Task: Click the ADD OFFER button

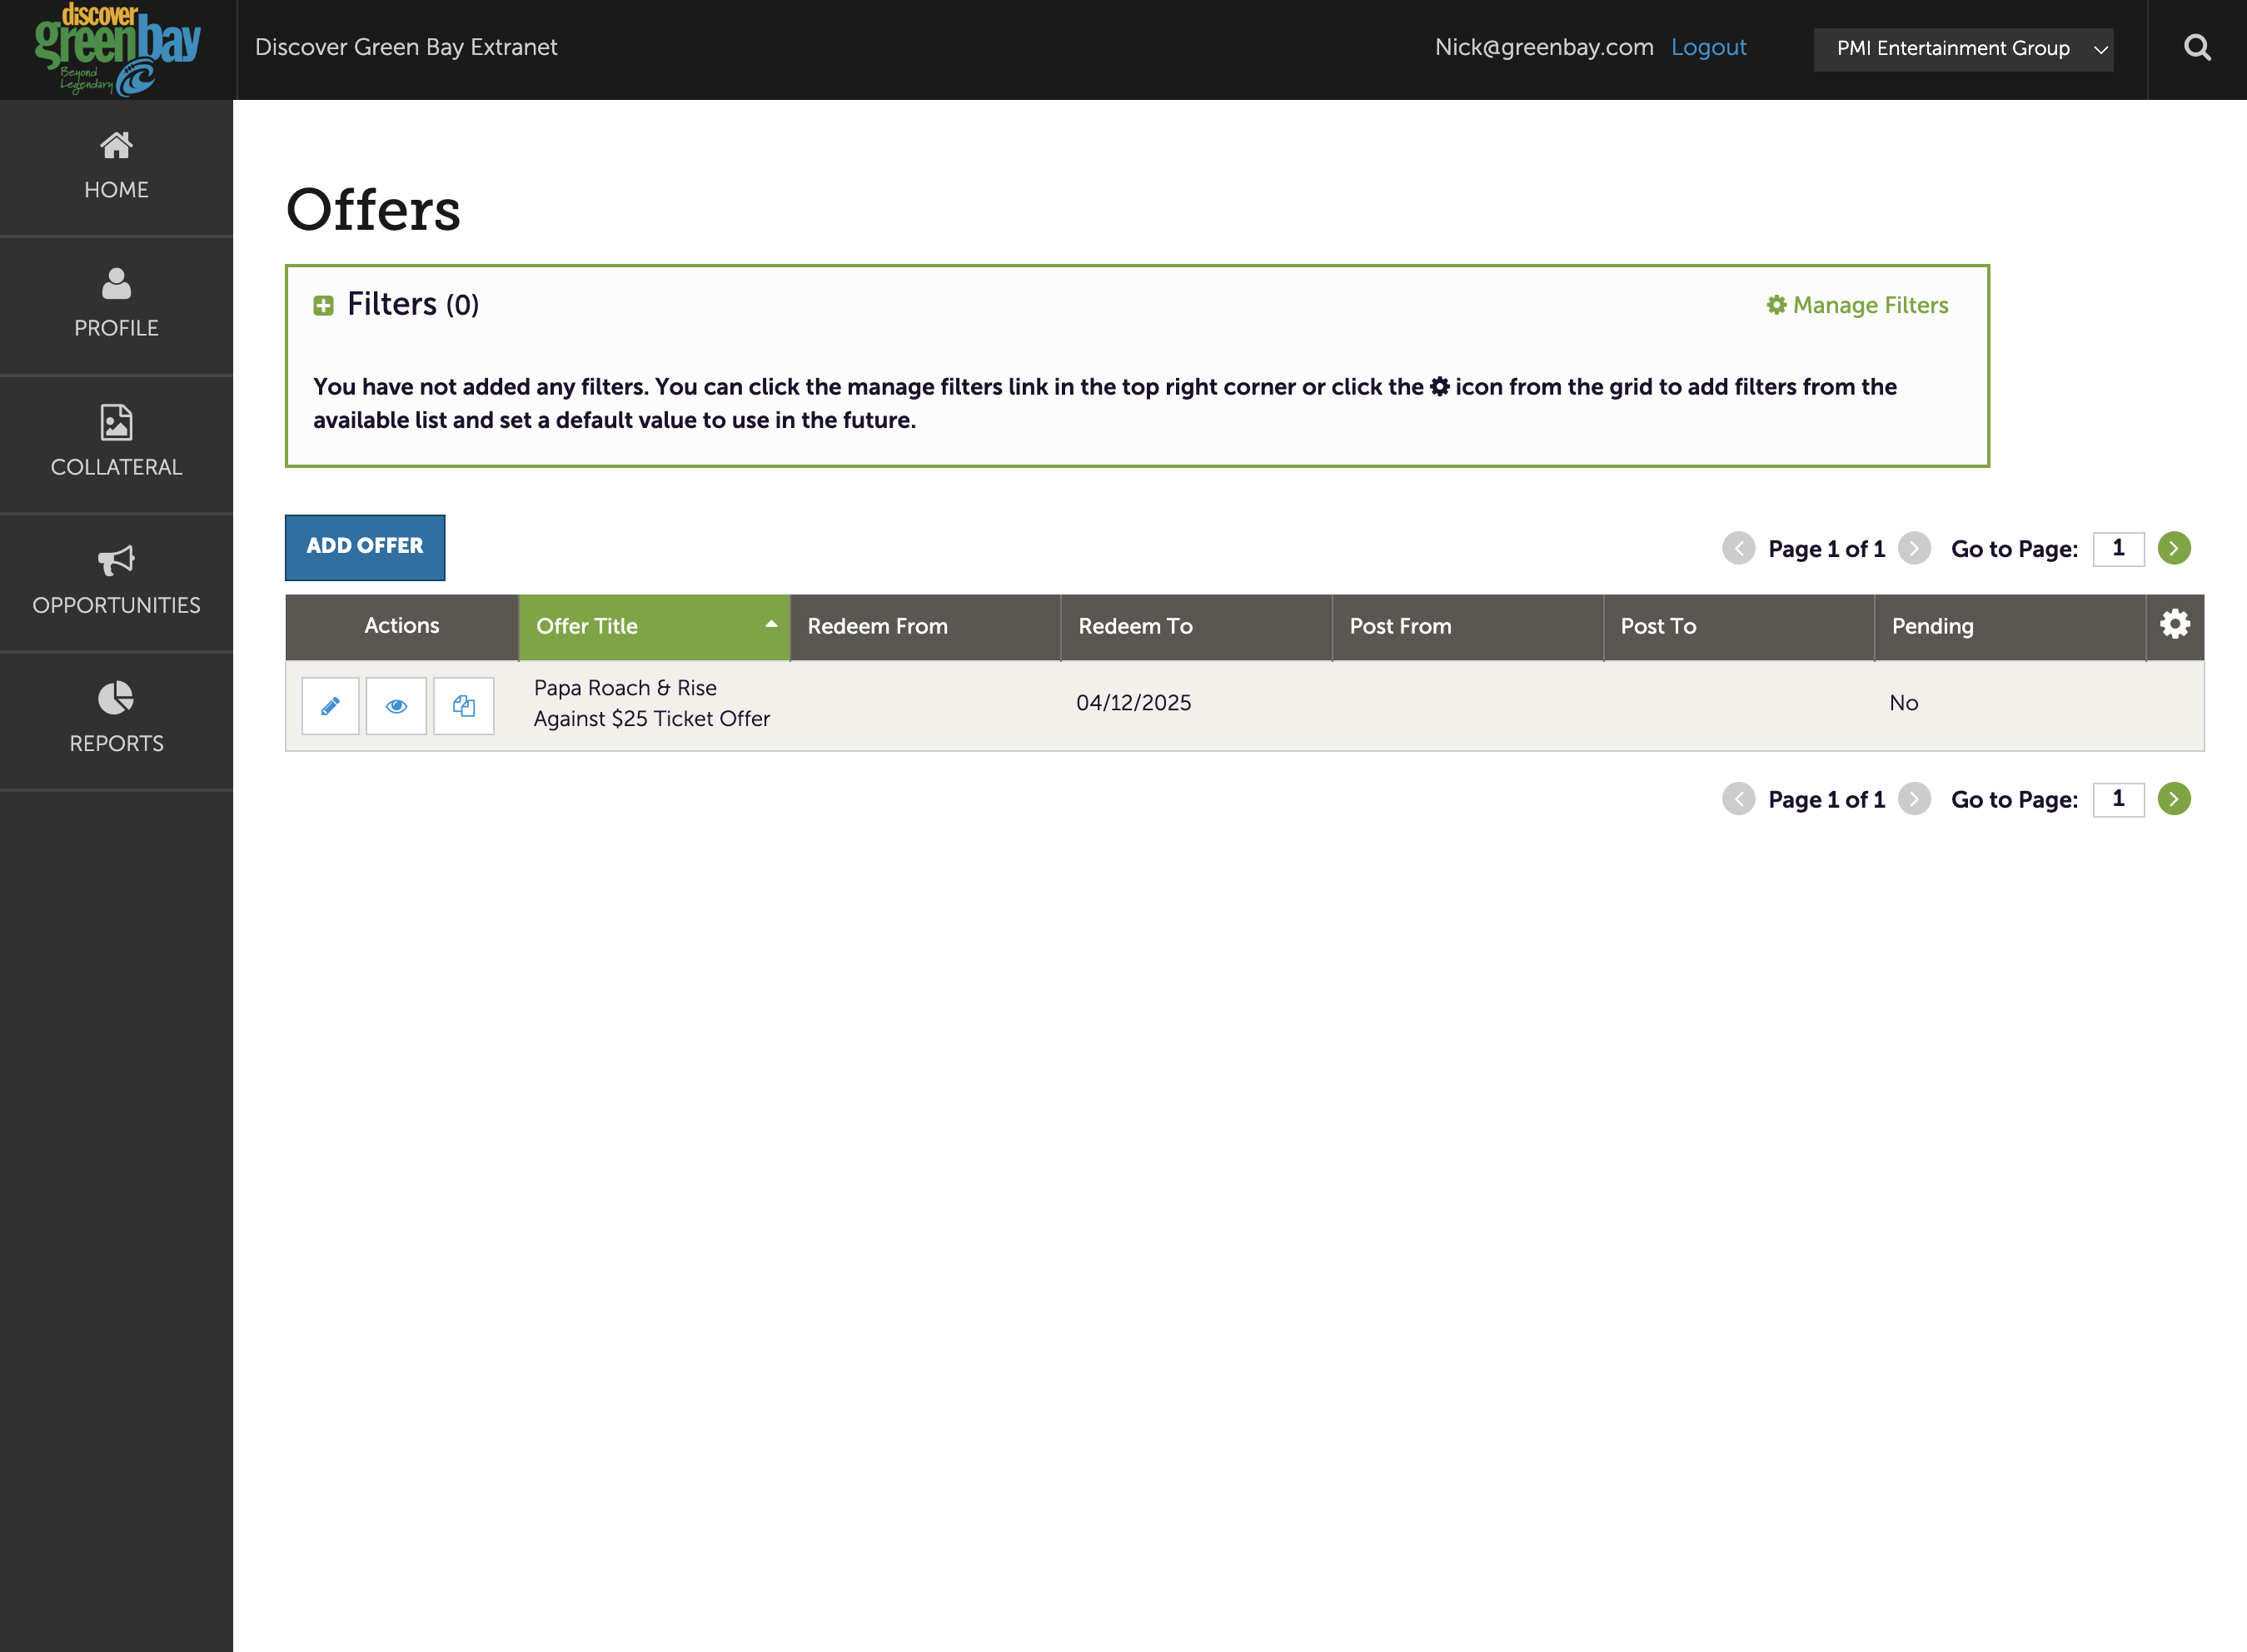Action: [x=365, y=547]
